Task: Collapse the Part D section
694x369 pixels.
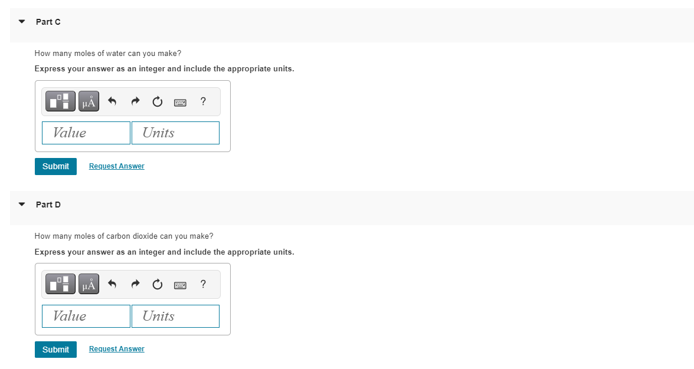Action: [22, 205]
